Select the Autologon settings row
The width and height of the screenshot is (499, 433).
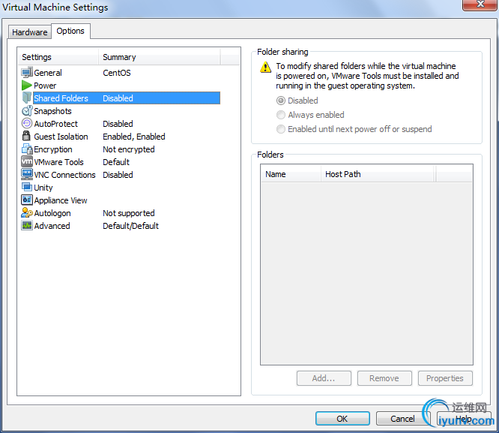pyautogui.click(x=121, y=213)
